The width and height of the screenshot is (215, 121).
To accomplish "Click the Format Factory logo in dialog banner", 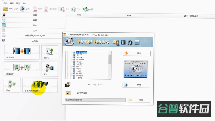I will pyautogui.click(x=69, y=42).
